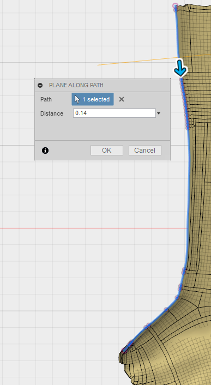The height and width of the screenshot is (385, 211).
Task: Click the Cancel button
Action: point(145,151)
